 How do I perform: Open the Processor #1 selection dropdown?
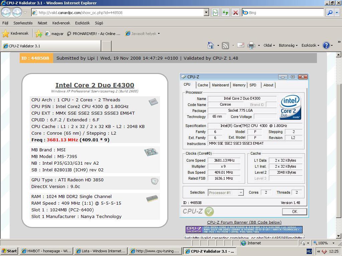(226, 193)
